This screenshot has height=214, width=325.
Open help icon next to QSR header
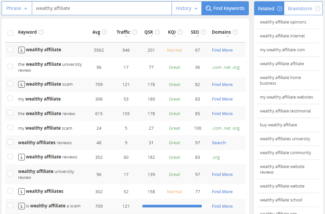tap(157, 32)
